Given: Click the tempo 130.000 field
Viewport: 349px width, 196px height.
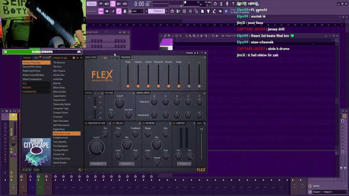Looking at the screenshot, I should 91,4.
